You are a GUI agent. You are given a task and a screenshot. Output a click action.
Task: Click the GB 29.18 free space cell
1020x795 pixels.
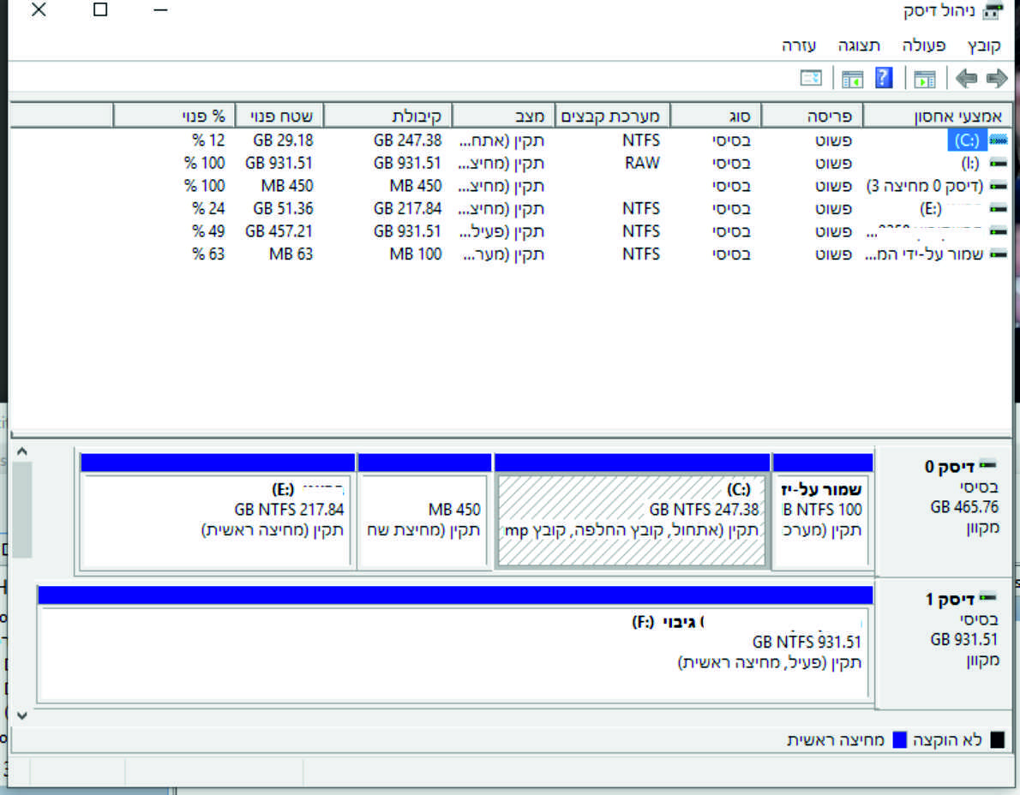pos(283,140)
